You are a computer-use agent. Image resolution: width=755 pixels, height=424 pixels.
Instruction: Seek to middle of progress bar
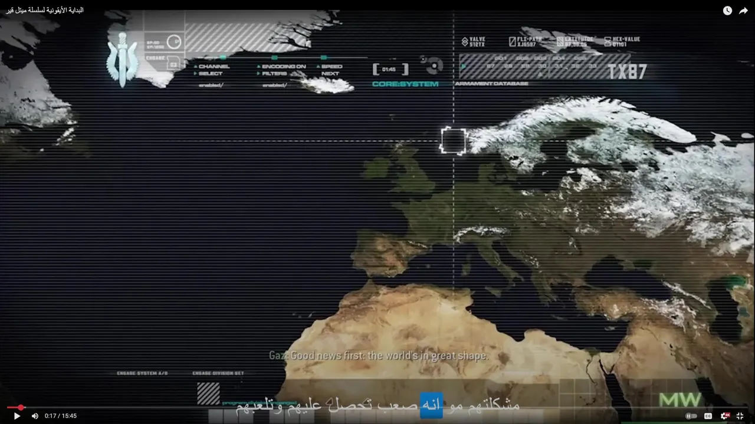377,408
